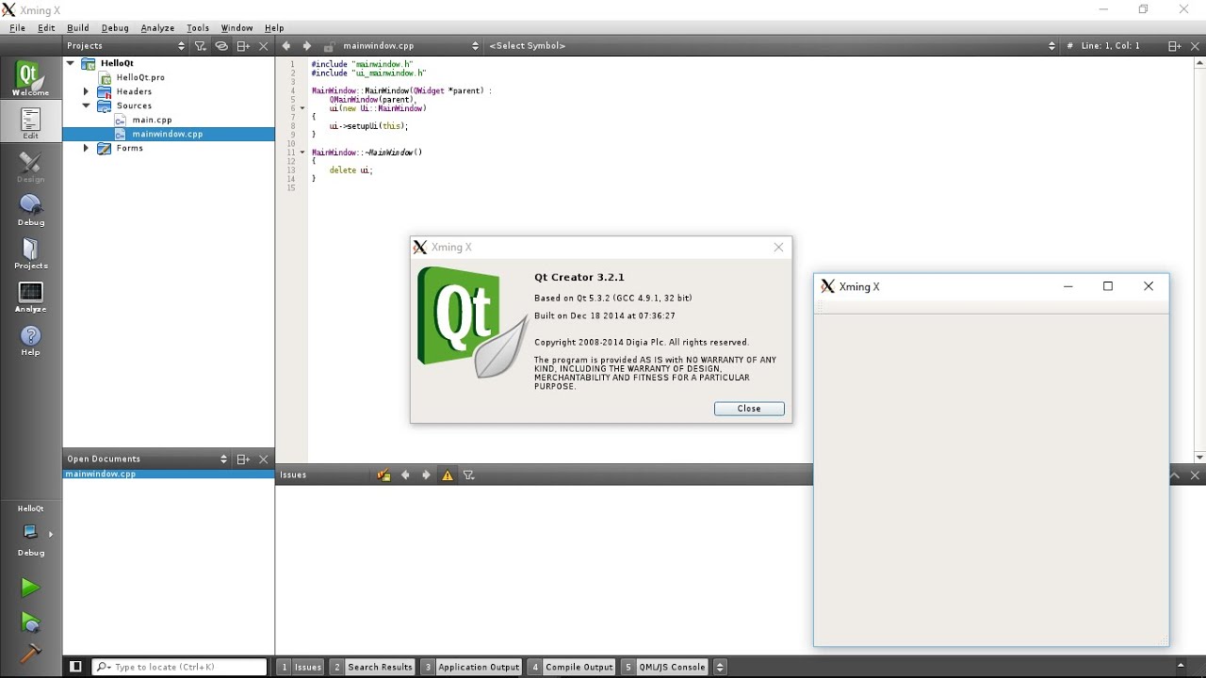Focus the Type to locate field

click(179, 667)
